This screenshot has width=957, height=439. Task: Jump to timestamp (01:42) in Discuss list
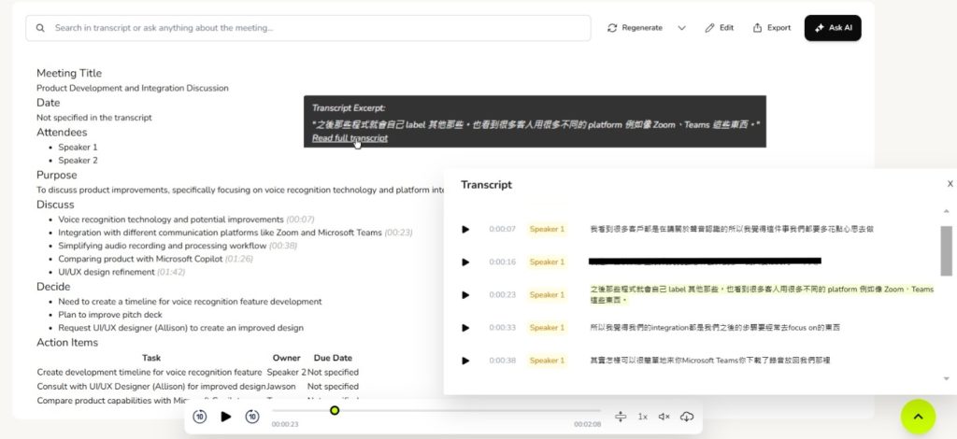click(171, 273)
